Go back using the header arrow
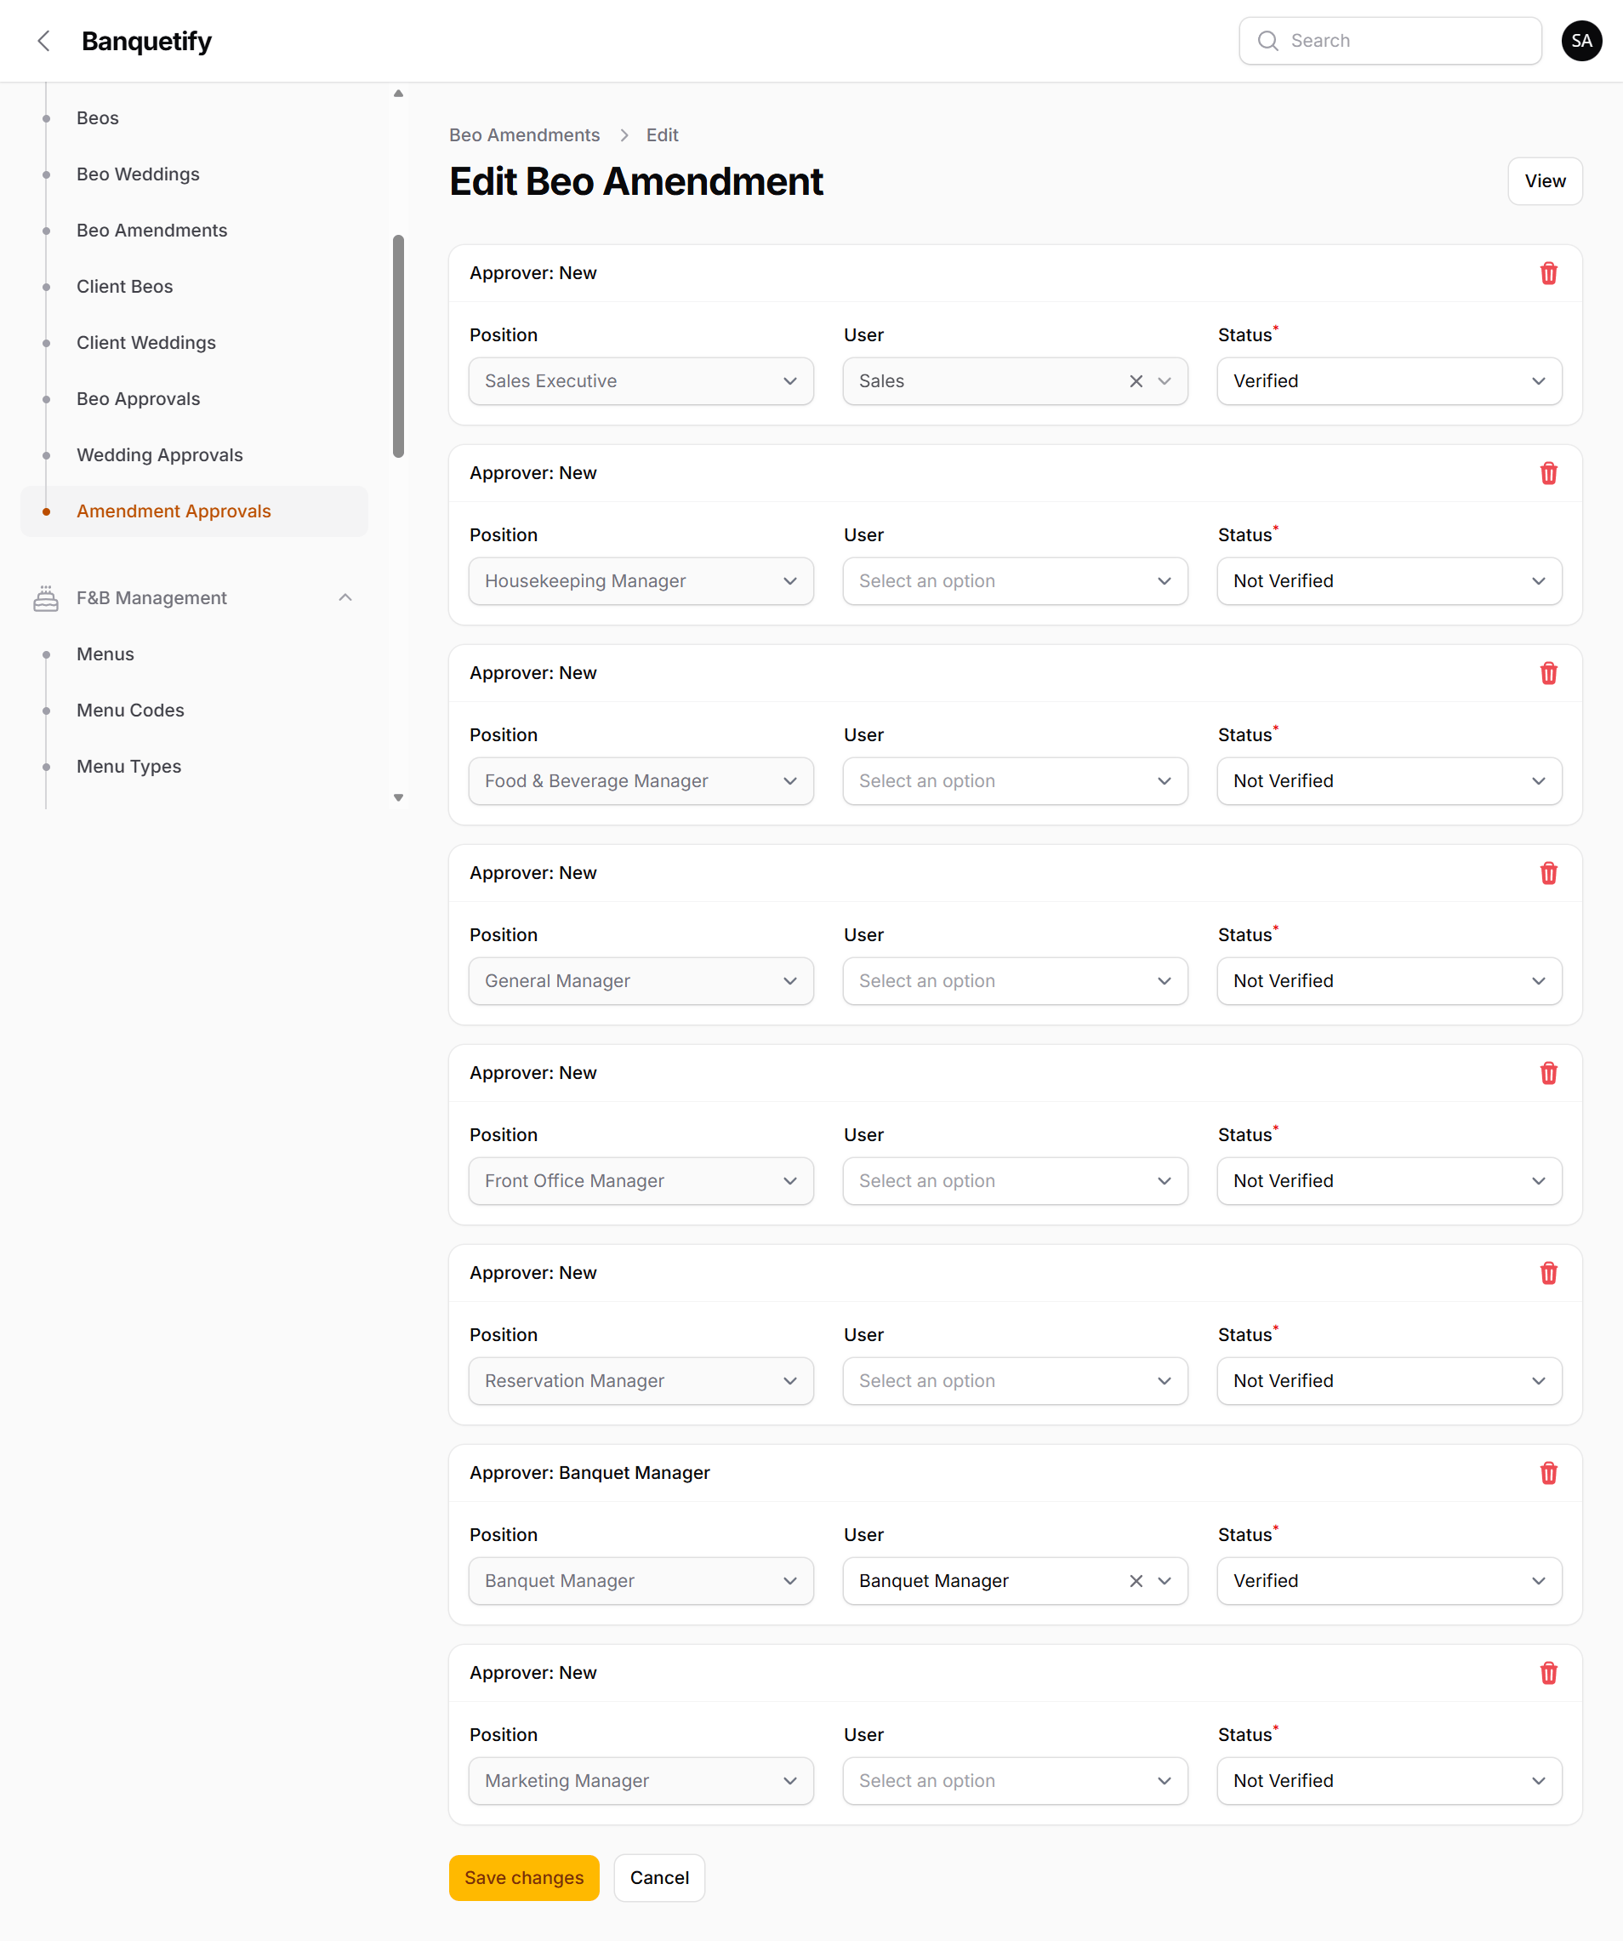Viewport: 1623px width, 1941px height. pyautogui.click(x=43, y=41)
